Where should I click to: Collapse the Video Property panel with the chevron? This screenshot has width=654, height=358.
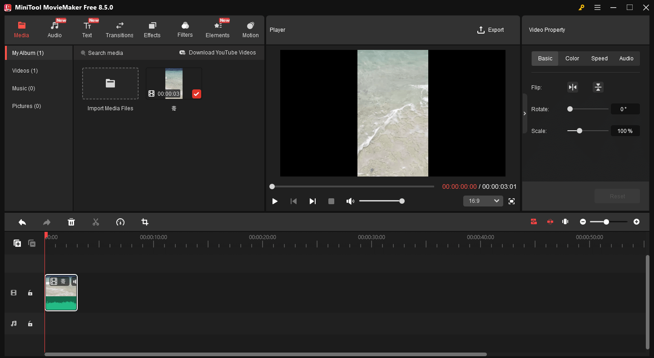pyautogui.click(x=525, y=113)
